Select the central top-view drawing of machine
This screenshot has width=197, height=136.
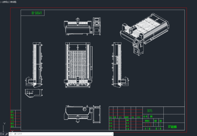tap(78, 65)
